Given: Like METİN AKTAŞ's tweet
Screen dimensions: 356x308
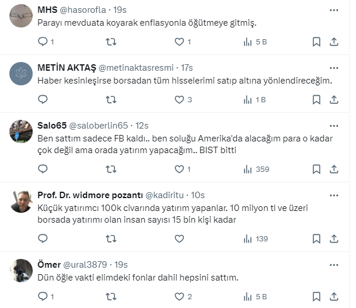Looking at the screenshot, I should (x=179, y=99).
